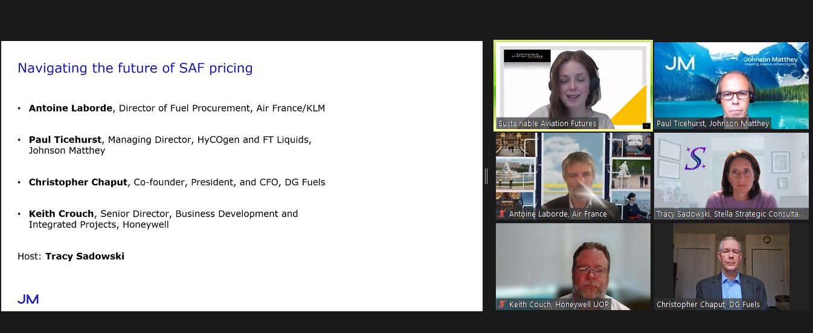Viewport: 813px width, 333px height.
Task: Select Christopher Chaput's video tile
Action: 731,265
